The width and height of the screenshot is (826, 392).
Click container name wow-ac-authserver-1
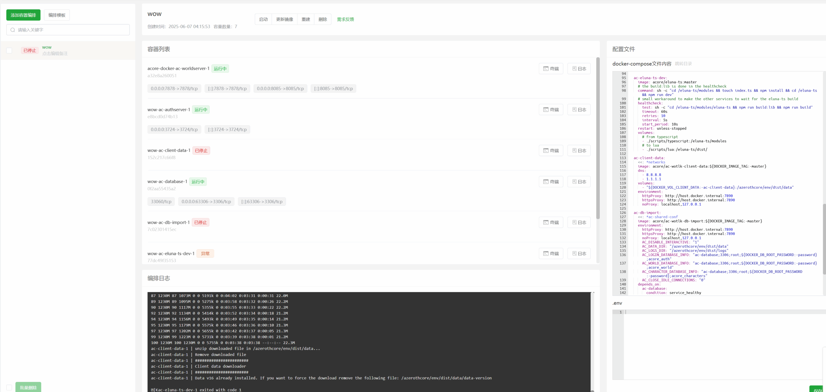tap(168, 110)
